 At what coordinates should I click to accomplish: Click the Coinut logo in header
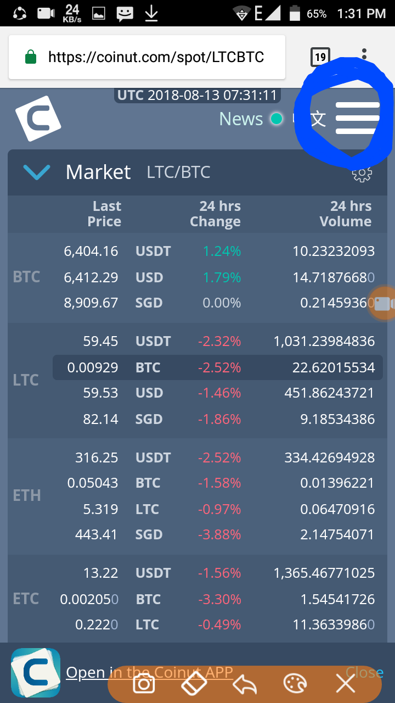tap(38, 119)
